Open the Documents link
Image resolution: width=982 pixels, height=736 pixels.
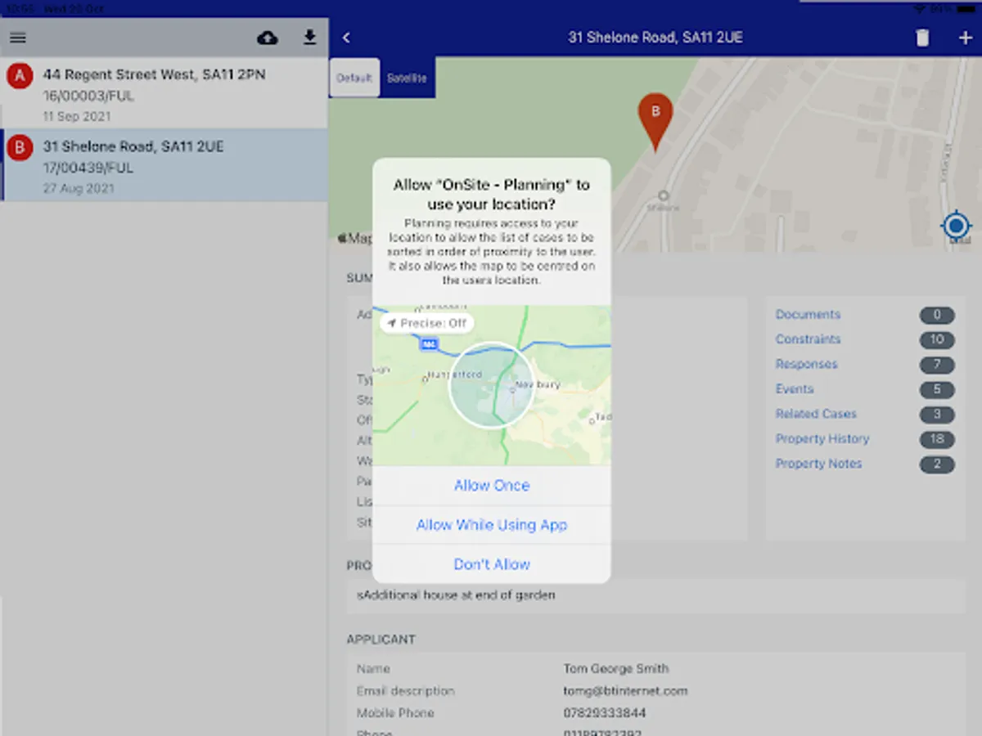(808, 315)
